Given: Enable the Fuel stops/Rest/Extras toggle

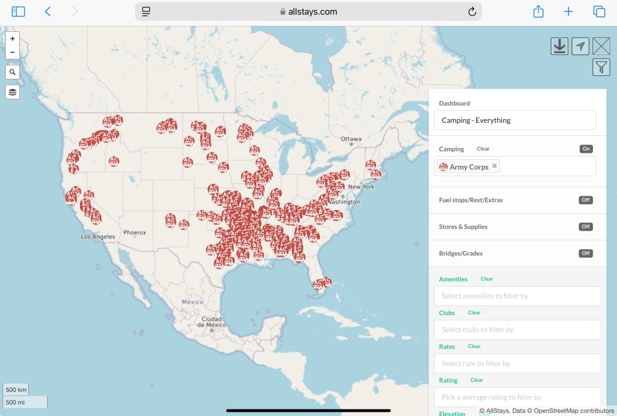Looking at the screenshot, I should tap(585, 199).
